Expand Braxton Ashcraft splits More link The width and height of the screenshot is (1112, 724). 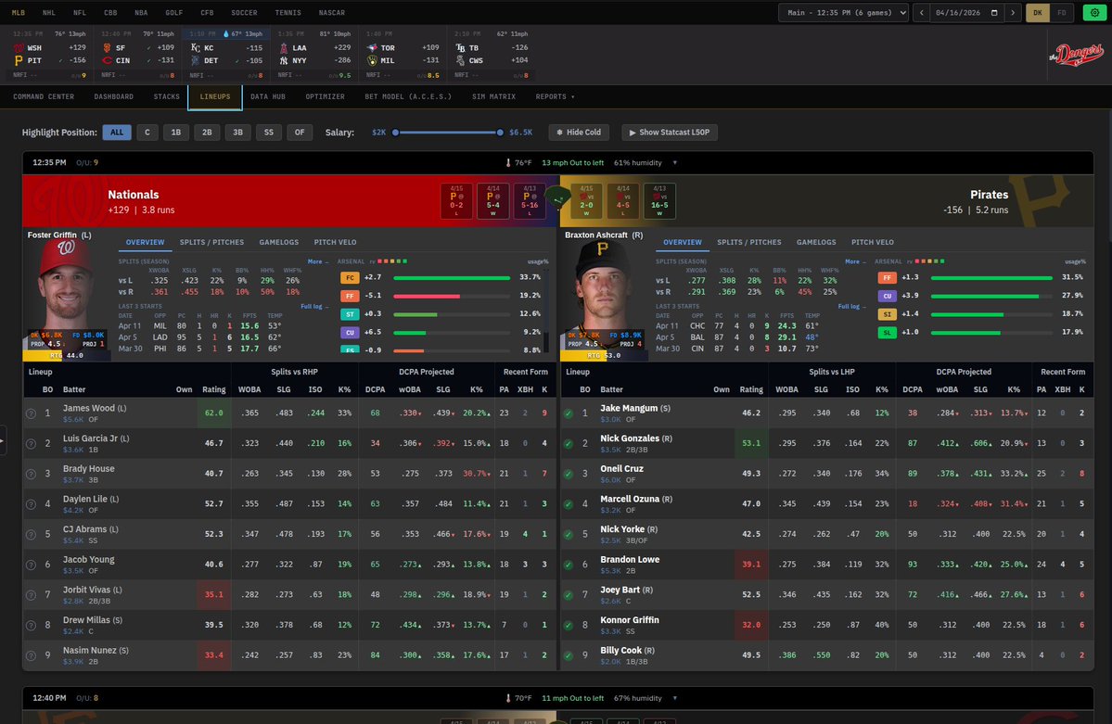854,261
